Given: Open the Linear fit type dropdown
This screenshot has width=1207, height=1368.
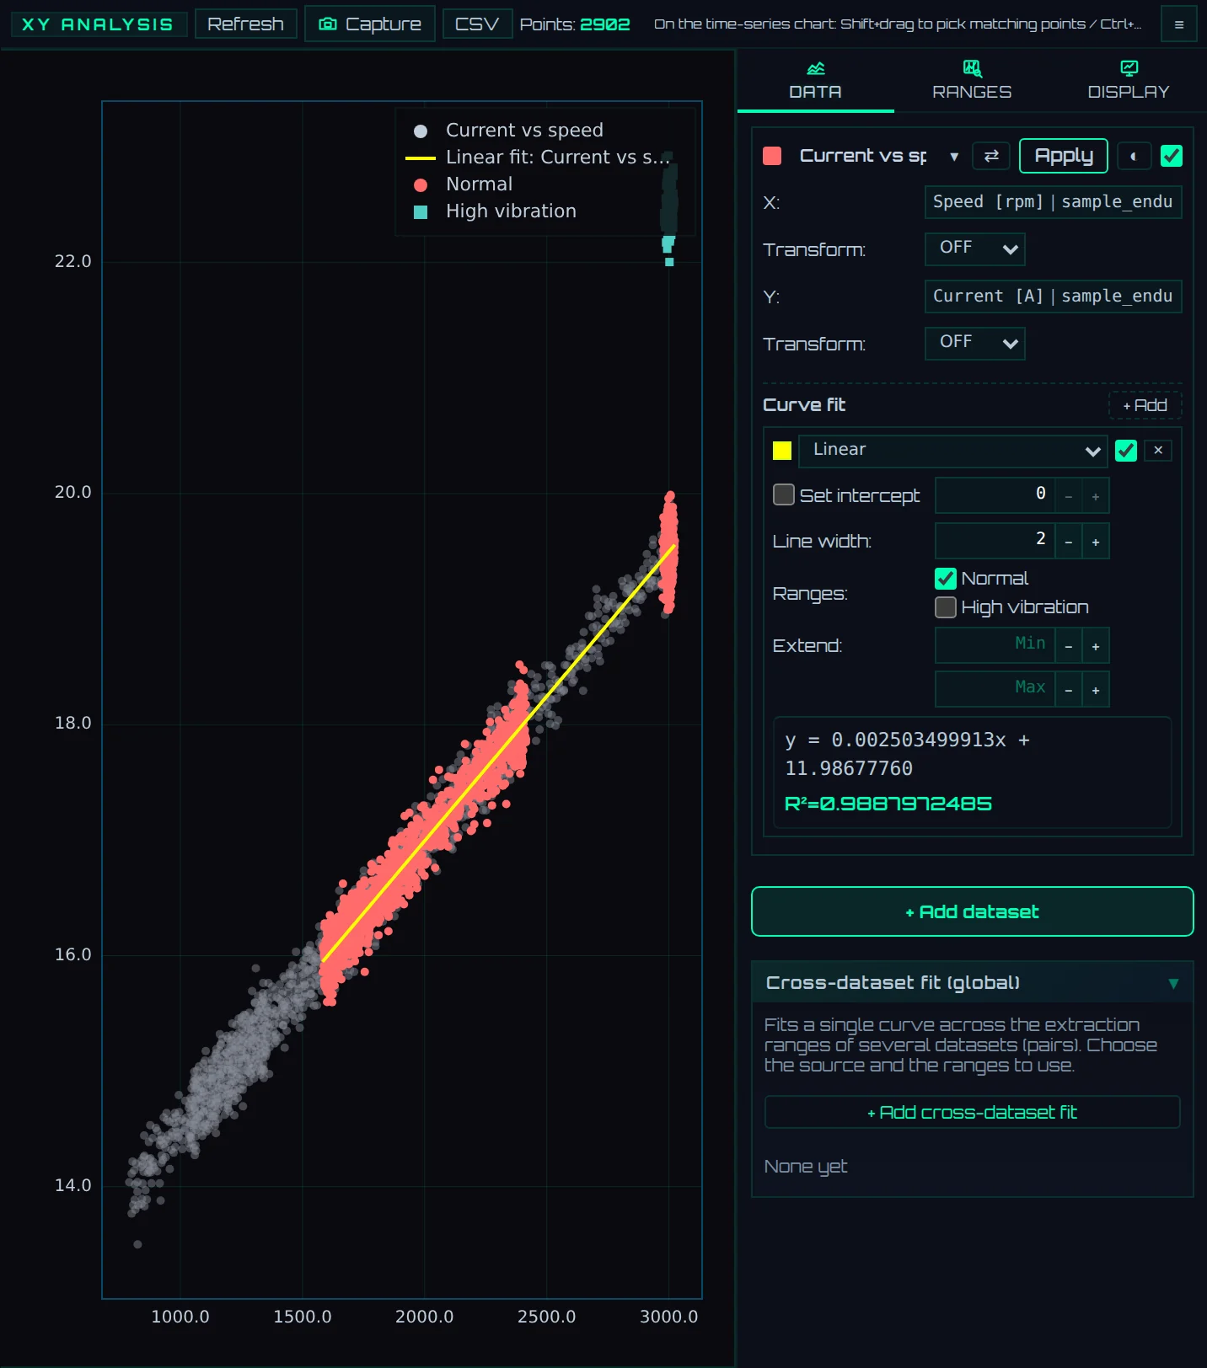Looking at the screenshot, I should (x=953, y=451).
